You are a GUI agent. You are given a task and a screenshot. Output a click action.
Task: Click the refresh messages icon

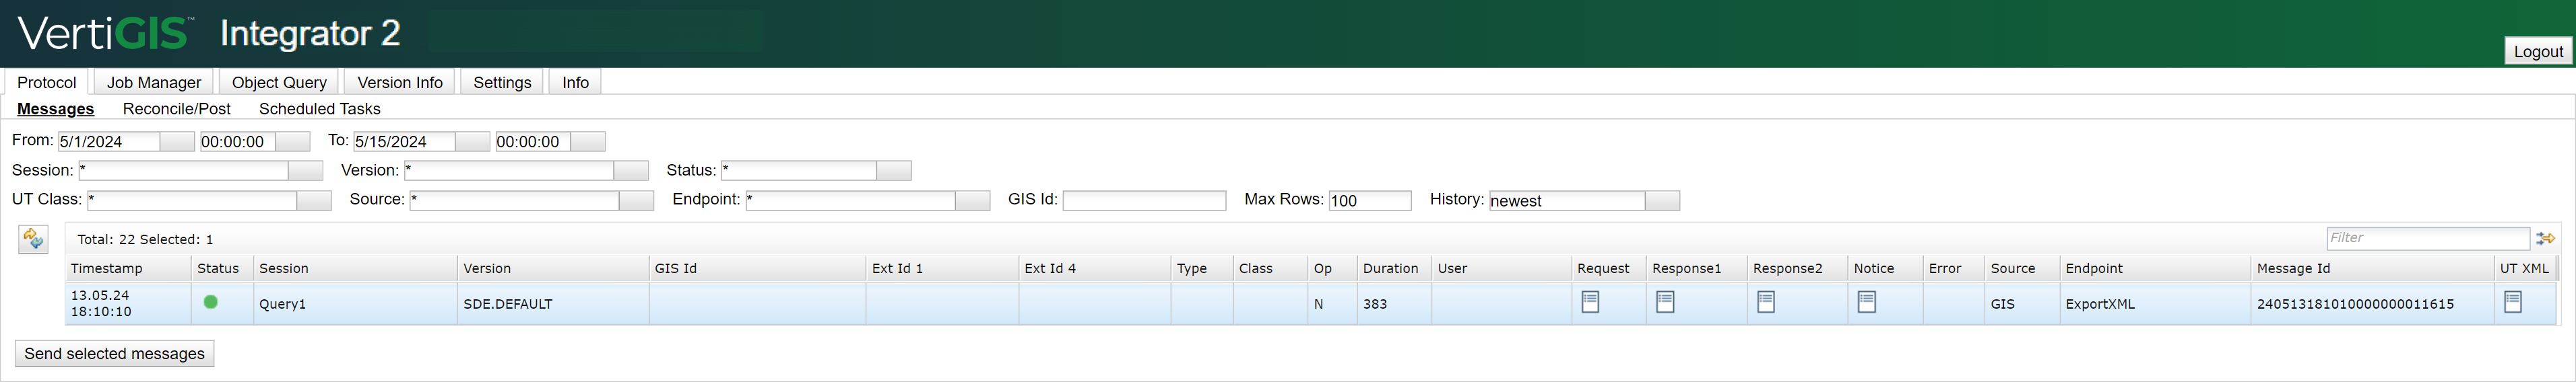33,239
